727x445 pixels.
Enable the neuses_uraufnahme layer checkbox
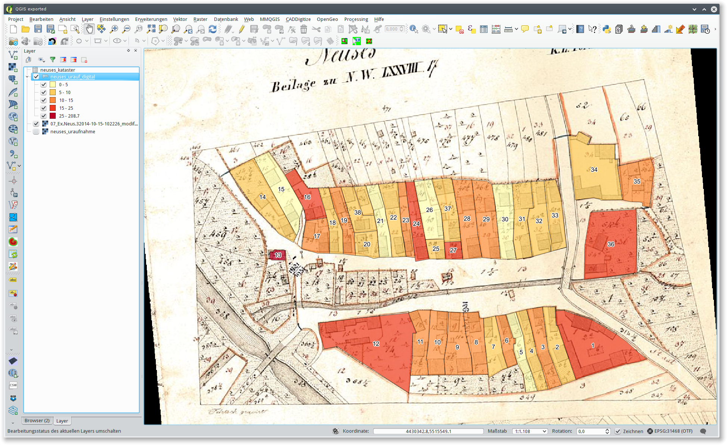(x=36, y=131)
